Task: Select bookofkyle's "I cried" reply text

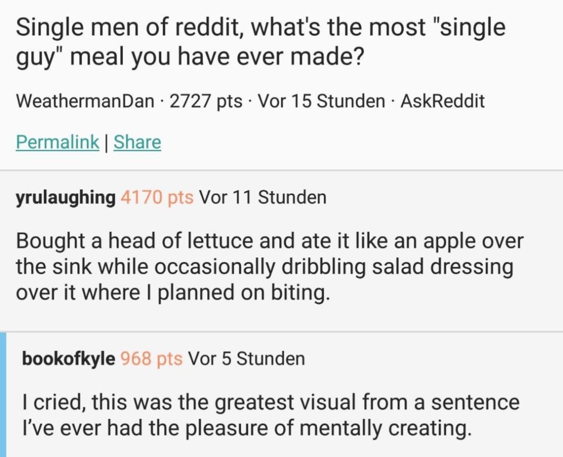Action: pyautogui.click(x=270, y=415)
